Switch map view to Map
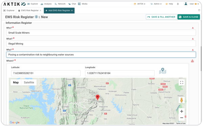Screen dimensions: 203x126 [x=16, y=82]
